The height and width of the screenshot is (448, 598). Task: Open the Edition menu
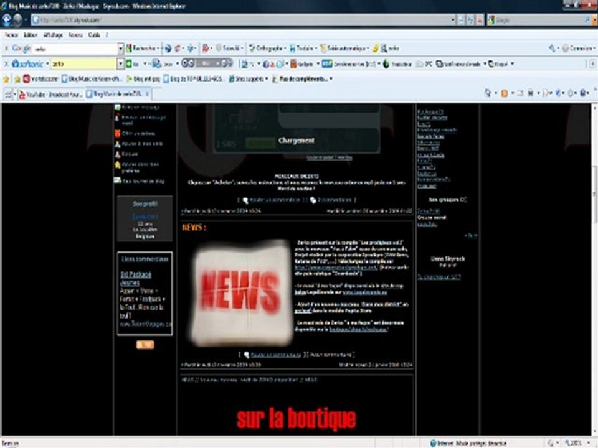(x=31, y=35)
